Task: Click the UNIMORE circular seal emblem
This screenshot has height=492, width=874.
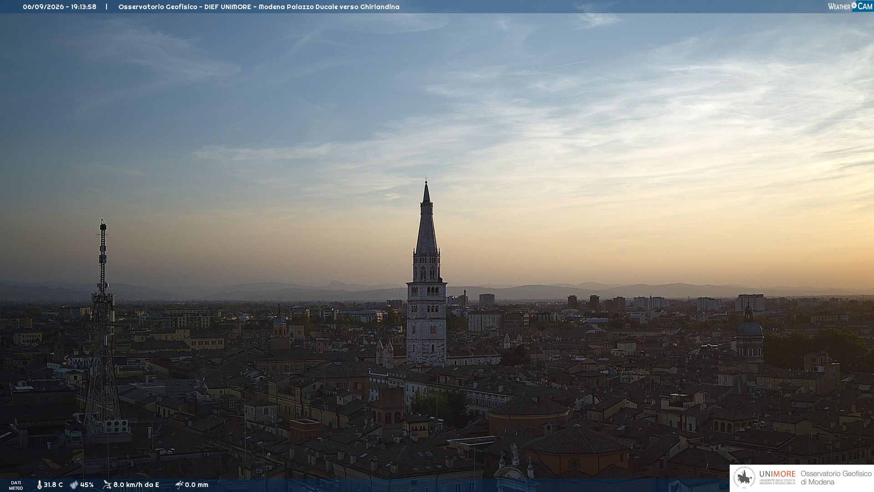Action: point(744,477)
